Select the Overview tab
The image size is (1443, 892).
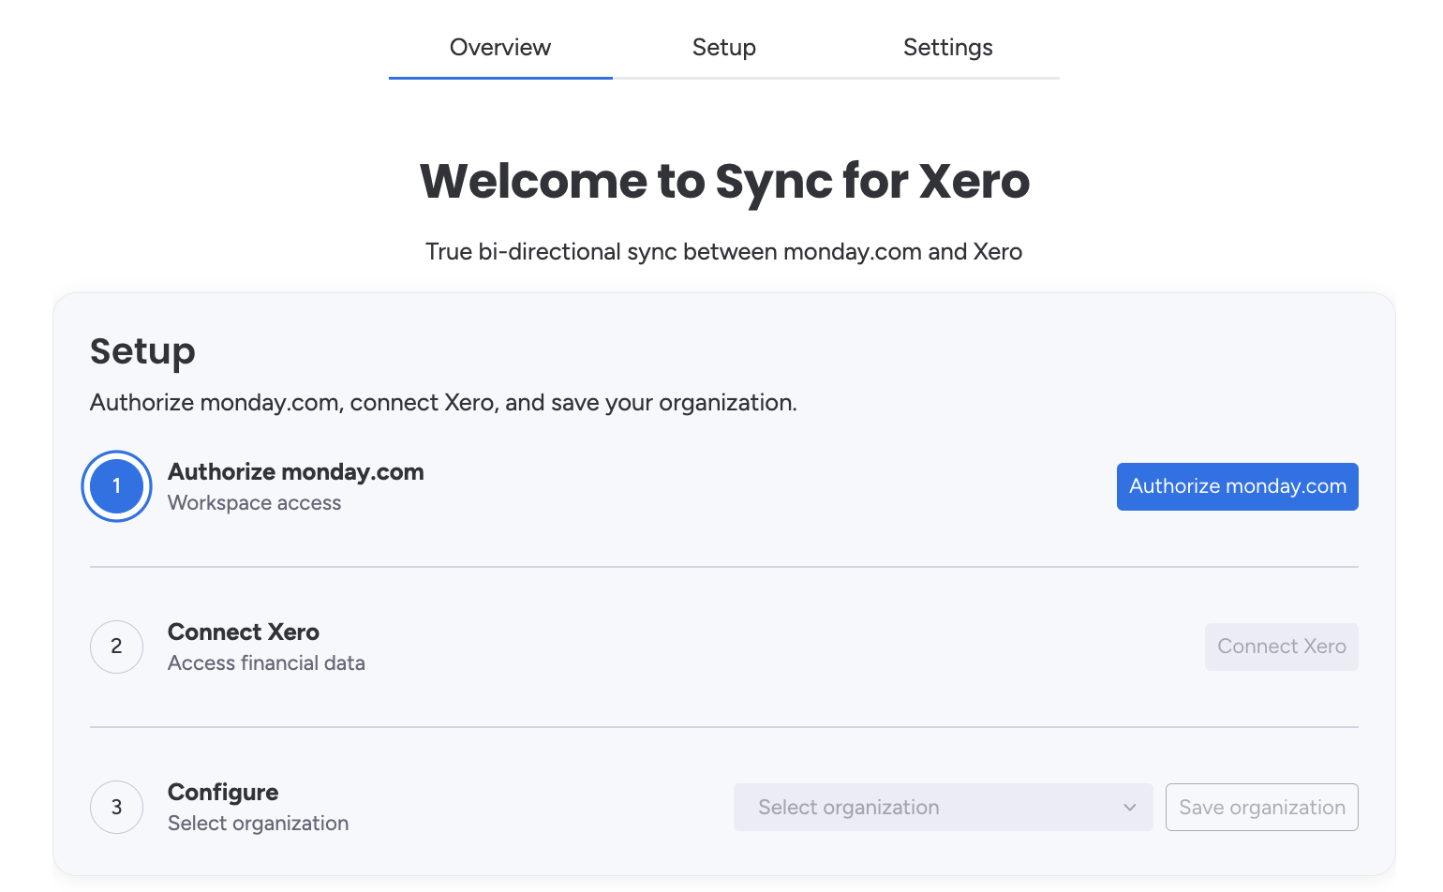pyautogui.click(x=499, y=47)
